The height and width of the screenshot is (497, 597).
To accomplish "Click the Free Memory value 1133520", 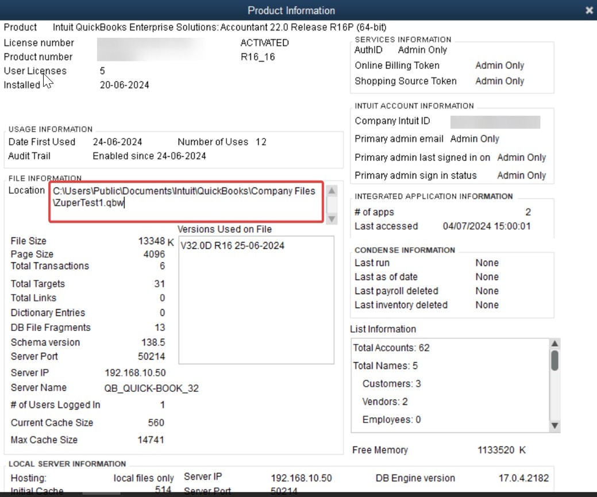I will [496, 450].
